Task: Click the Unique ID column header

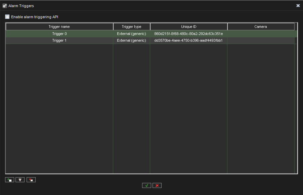Action: [188, 26]
